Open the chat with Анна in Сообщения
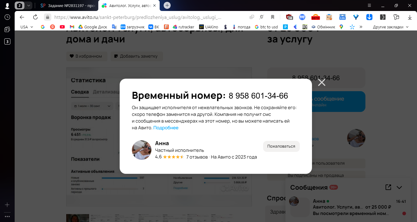Viewport: 417px width, 222px height. [347, 207]
